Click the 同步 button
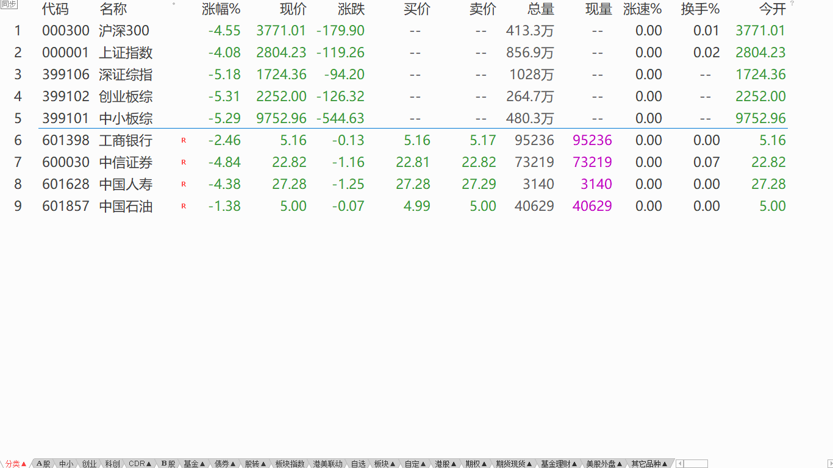The height and width of the screenshot is (468, 833). (x=9, y=4)
